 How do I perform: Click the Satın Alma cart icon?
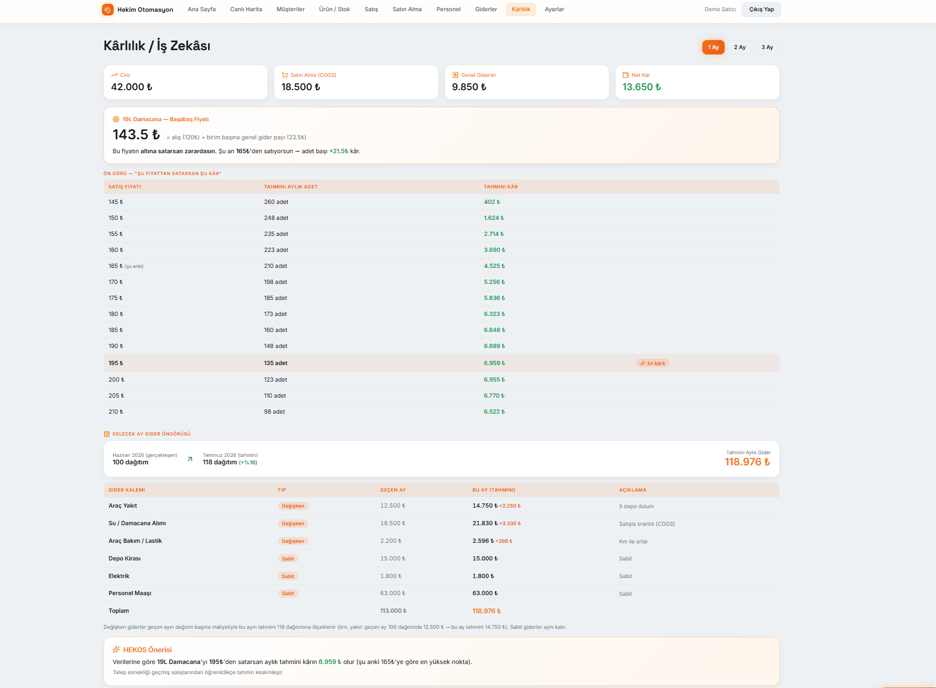[x=284, y=75]
